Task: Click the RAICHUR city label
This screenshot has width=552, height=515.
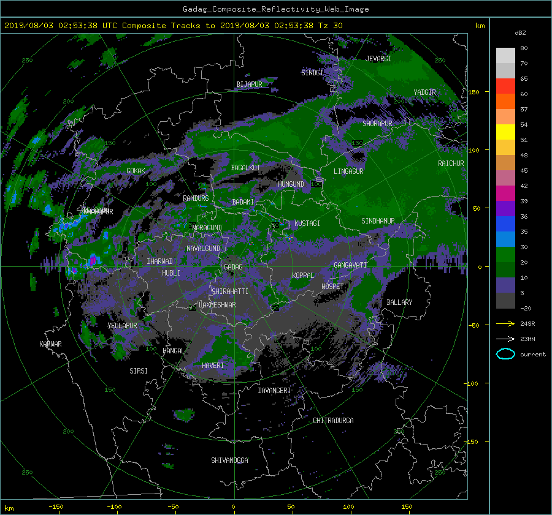Action: tap(451, 164)
